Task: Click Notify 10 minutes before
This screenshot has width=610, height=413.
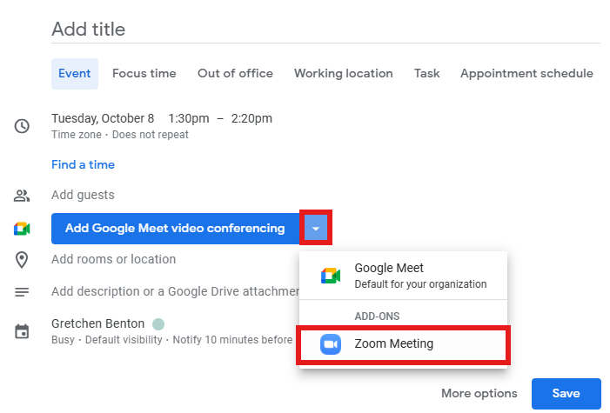Action: coord(232,339)
